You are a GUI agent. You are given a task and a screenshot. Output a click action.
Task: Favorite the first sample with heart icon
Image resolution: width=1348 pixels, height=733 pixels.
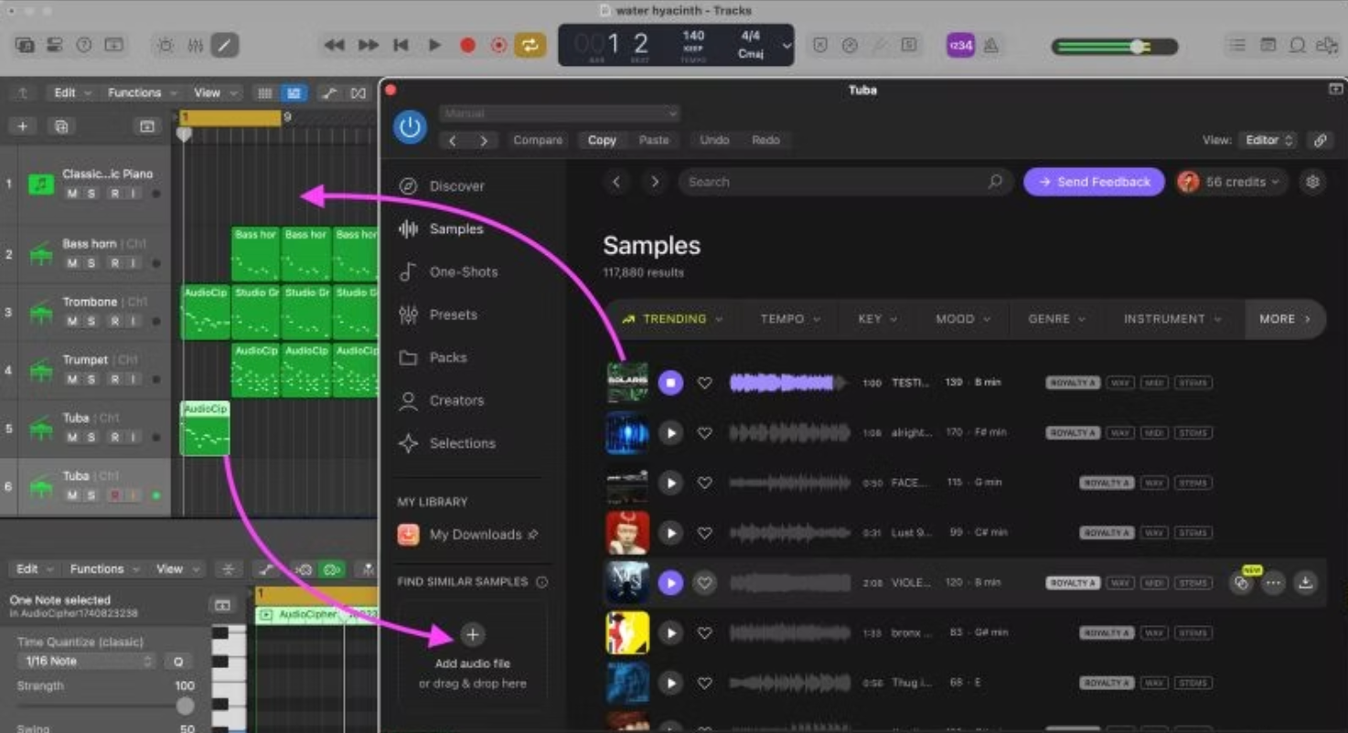[x=704, y=383]
